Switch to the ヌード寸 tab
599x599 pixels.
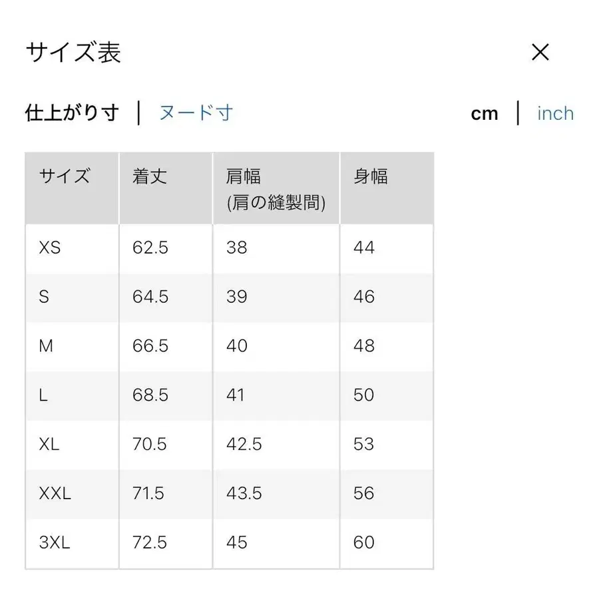point(194,113)
